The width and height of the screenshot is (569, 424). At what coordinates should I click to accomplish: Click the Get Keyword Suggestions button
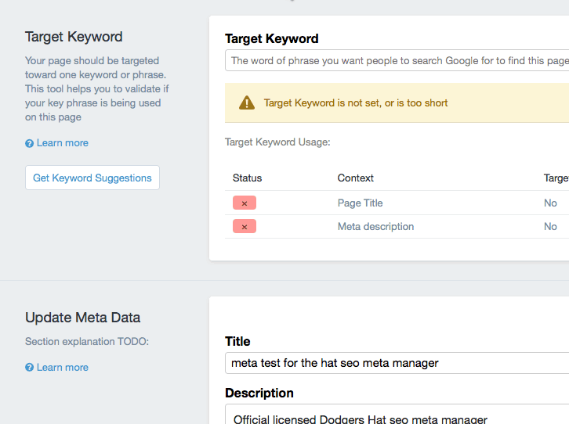(x=92, y=178)
